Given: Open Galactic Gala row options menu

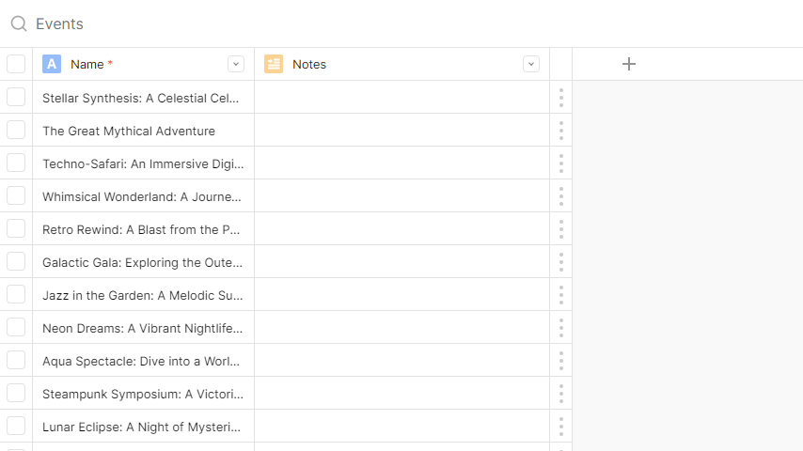Looking at the screenshot, I should coord(561,262).
